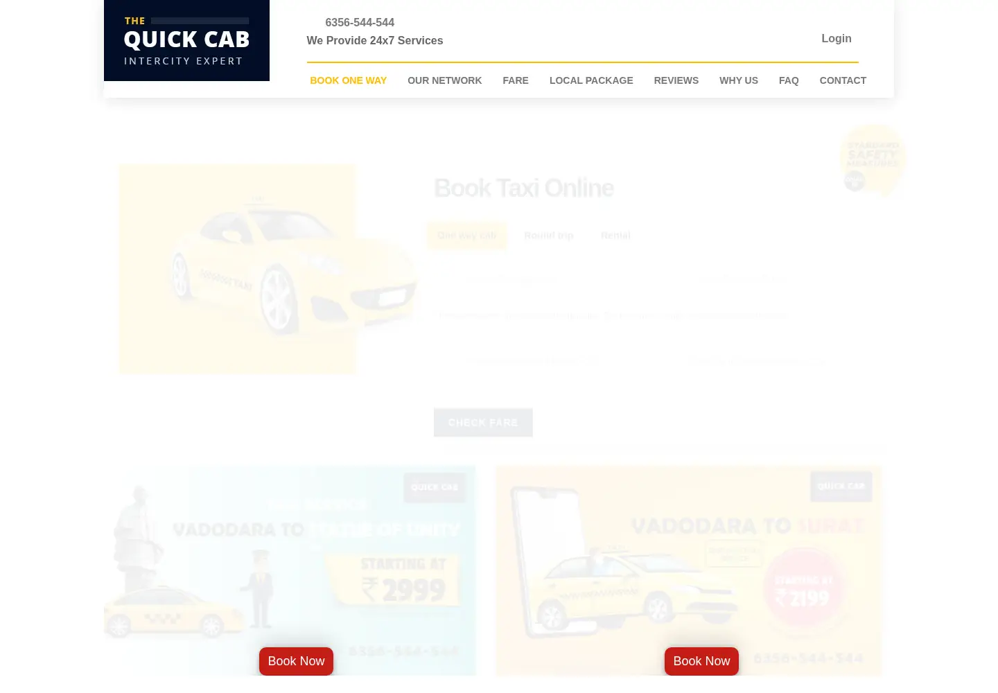Switch to the Round trip tab
998x693 pixels.
point(549,236)
